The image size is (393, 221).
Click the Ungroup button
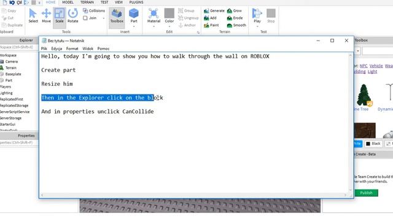click(189, 18)
